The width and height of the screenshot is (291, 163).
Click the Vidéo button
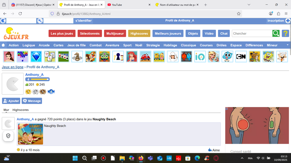pos(209,33)
